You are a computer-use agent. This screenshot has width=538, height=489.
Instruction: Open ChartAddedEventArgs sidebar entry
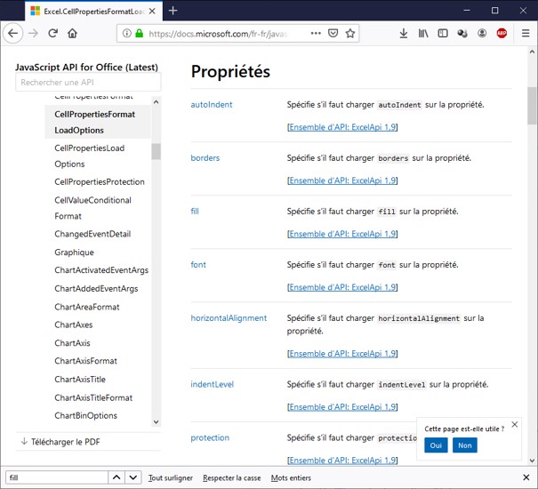(96, 289)
